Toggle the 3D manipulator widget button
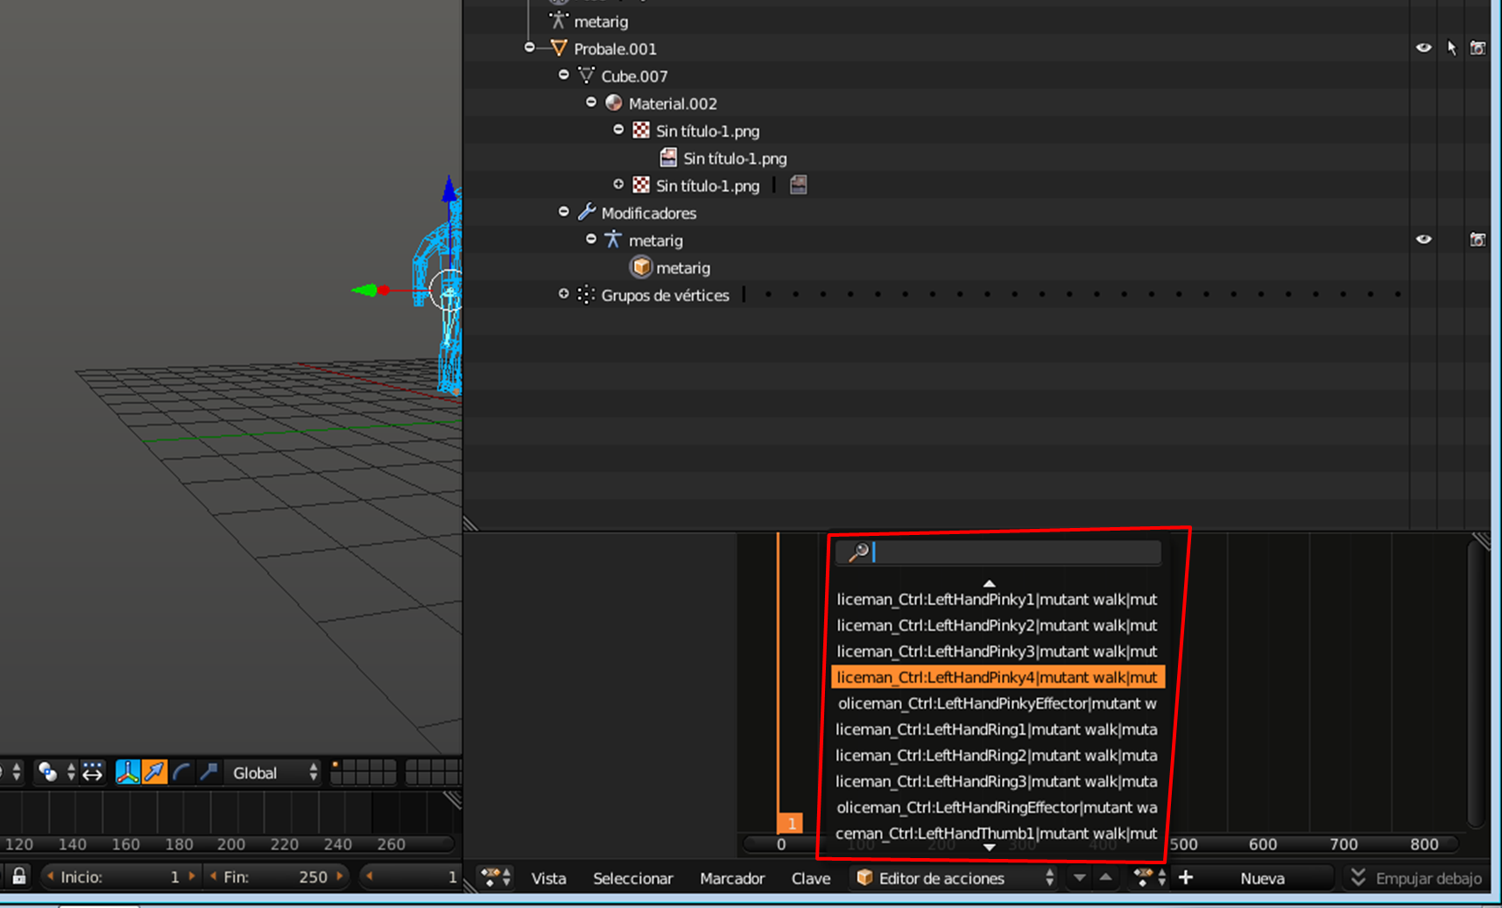This screenshot has width=1502, height=908. point(128,772)
